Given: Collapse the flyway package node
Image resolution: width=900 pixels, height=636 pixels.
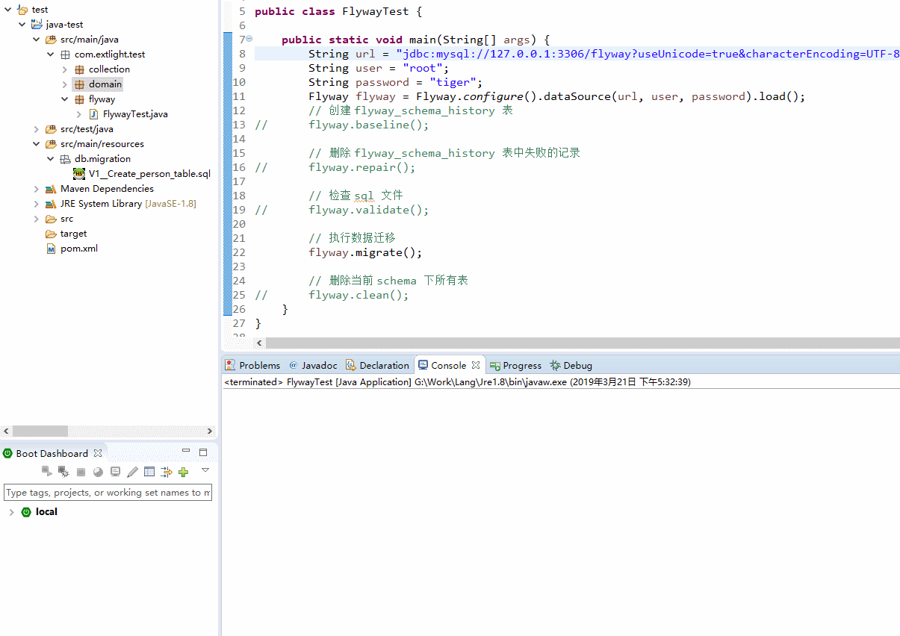Looking at the screenshot, I should point(65,99).
